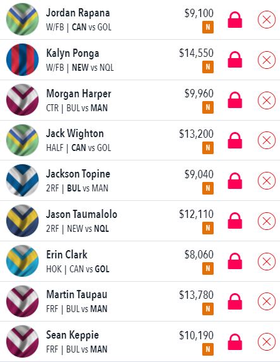Open the Sean Keppie player profile
280x362 pixels.
tap(72, 335)
